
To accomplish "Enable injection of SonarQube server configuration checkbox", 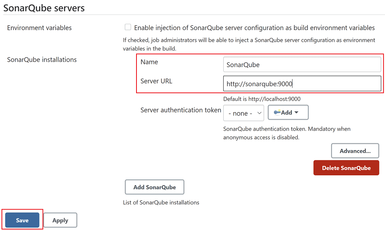I will click(x=128, y=27).
